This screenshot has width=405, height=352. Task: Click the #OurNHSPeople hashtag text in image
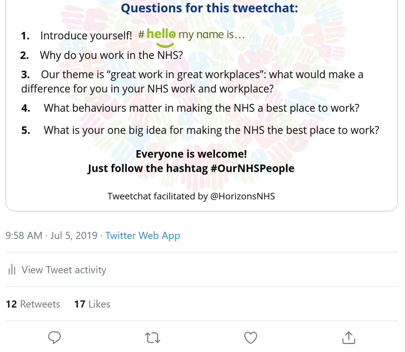(252, 168)
